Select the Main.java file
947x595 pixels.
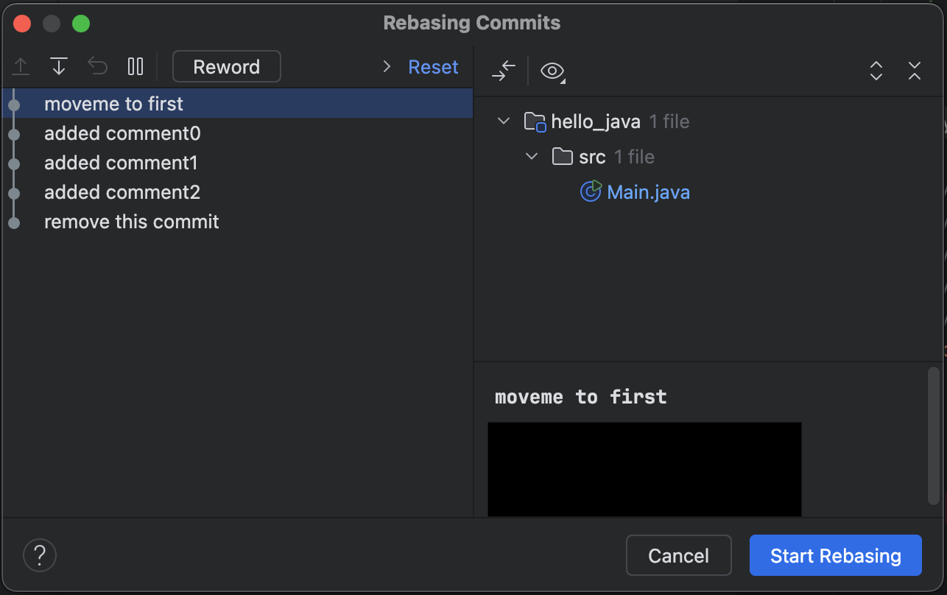[x=648, y=192]
